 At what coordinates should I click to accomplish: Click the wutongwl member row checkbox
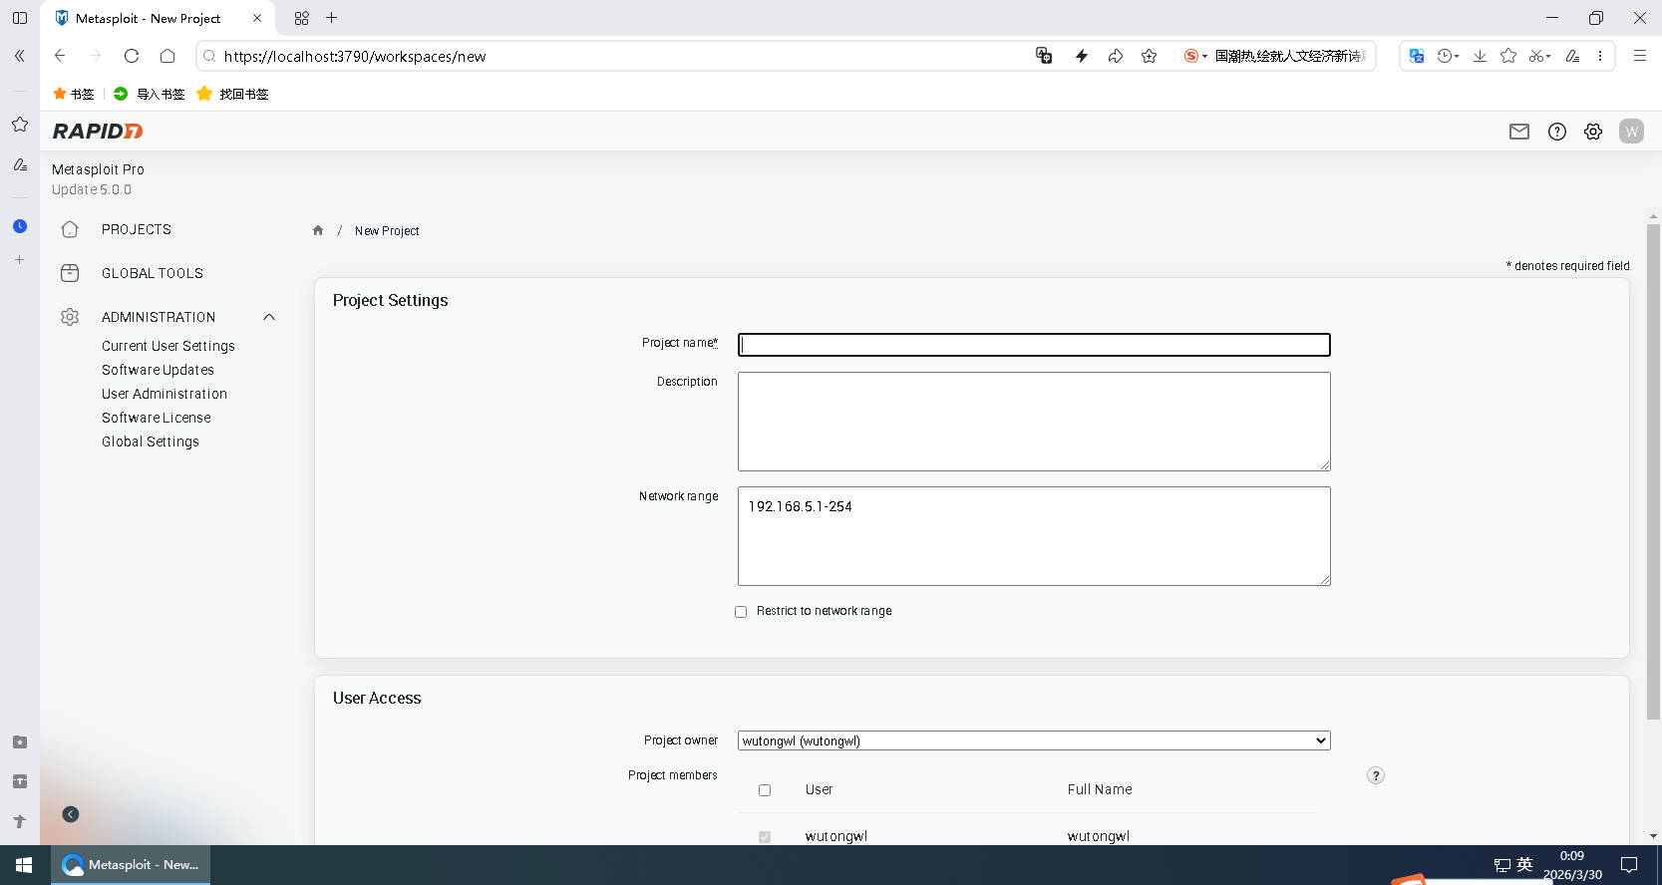(x=765, y=837)
